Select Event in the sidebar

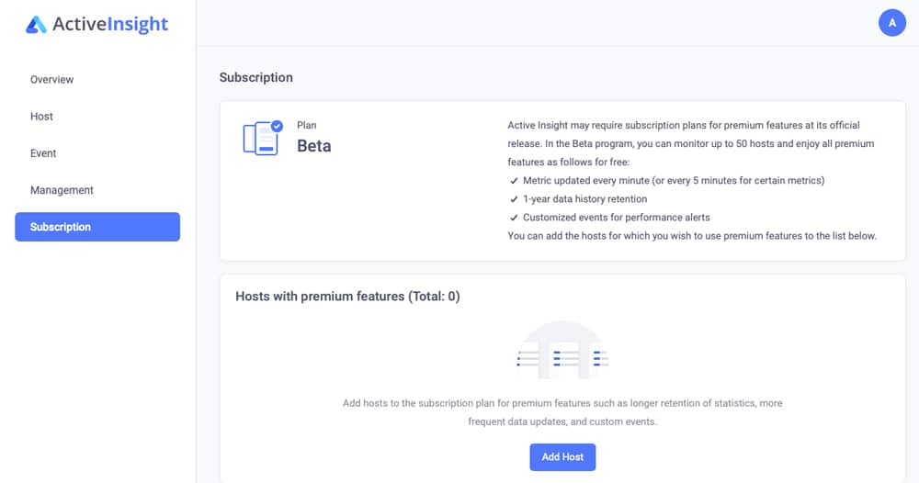[43, 153]
